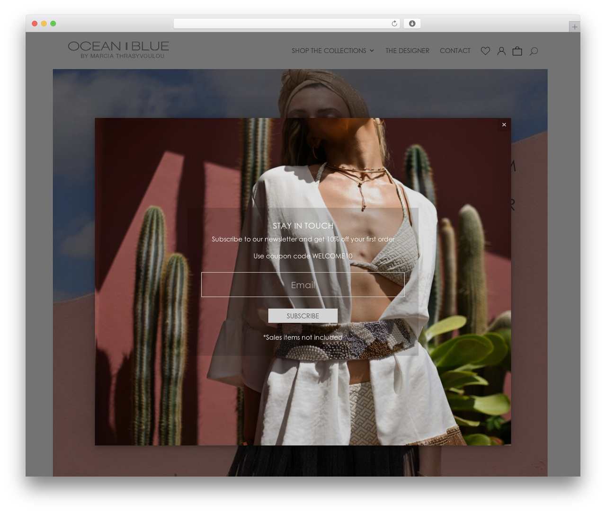Click the browser address bar
Viewport: 606px width, 513px height.
286,23
